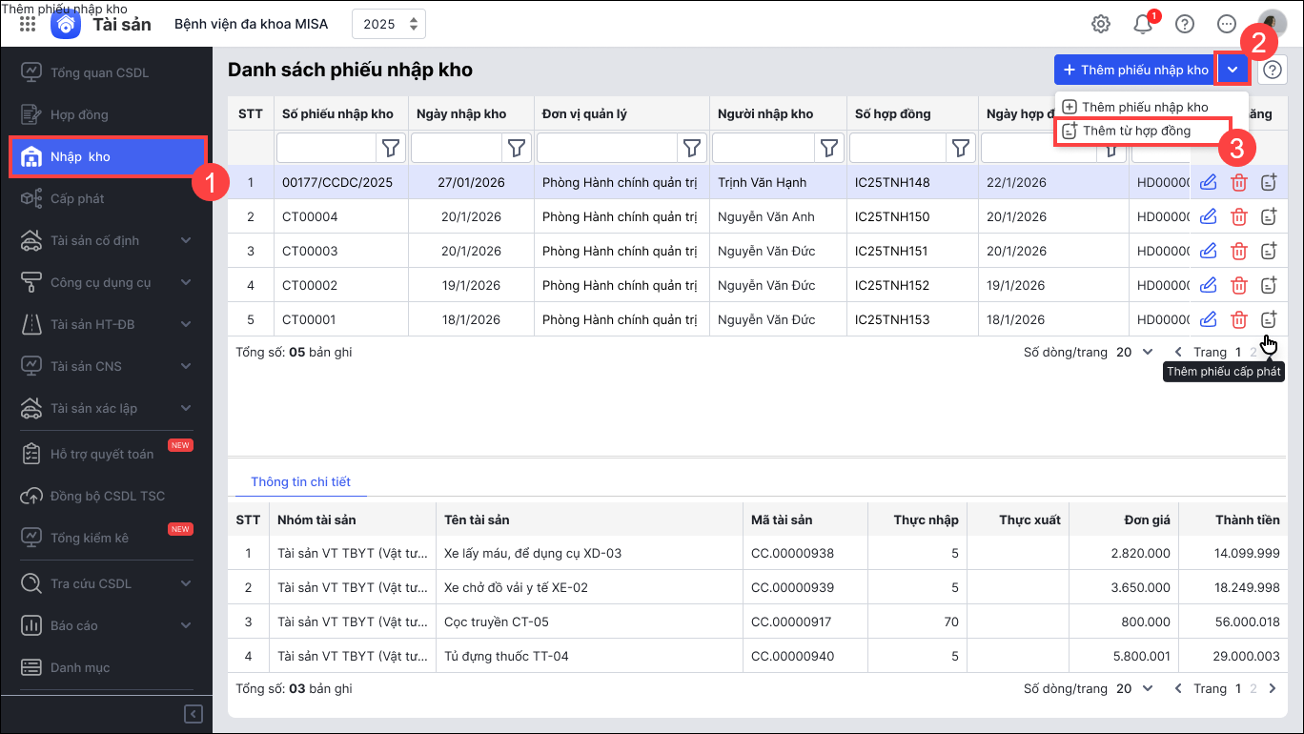Click the settings gear icon
This screenshot has width=1304, height=734.
click(1101, 24)
